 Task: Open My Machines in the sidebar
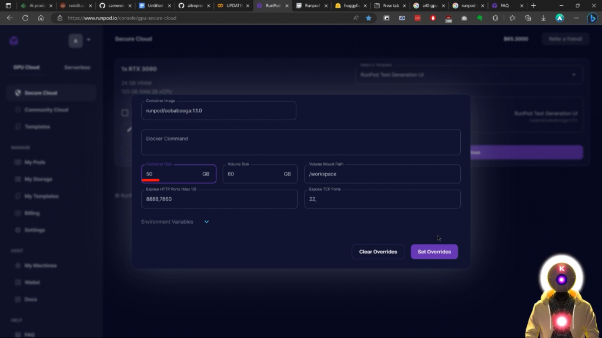41,266
